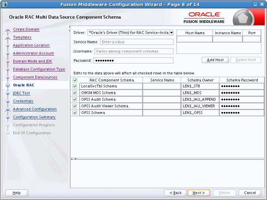The width and height of the screenshot is (267, 200).
Task: Click the Username input field
Action: pyautogui.click(x=134, y=51)
